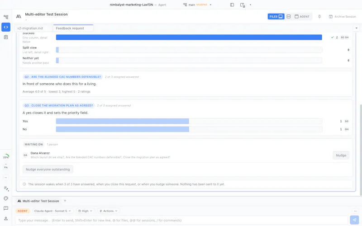This screenshot has width=362, height=226.
Task: Click the 'Split view' option label
Action: 29,47
